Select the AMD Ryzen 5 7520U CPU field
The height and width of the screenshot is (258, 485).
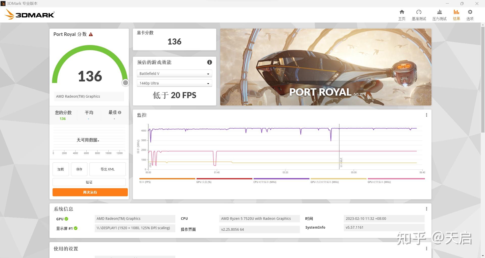tap(259, 219)
